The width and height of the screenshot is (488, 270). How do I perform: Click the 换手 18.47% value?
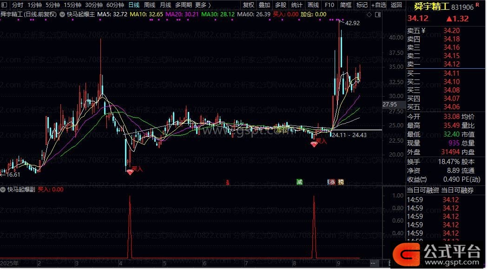point(449,162)
